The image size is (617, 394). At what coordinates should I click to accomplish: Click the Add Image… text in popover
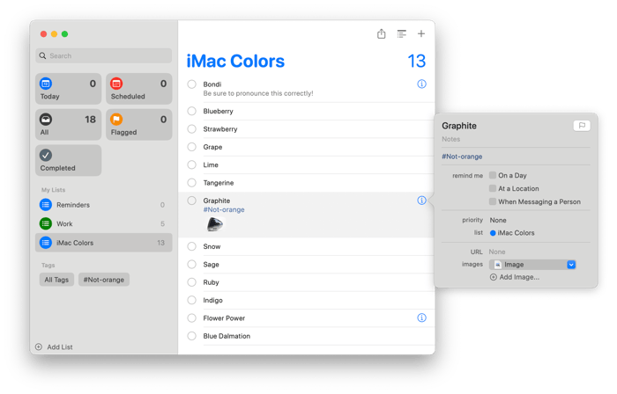(x=519, y=277)
